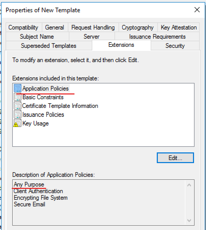Select the Key Usage extension entry

[x=35, y=123]
